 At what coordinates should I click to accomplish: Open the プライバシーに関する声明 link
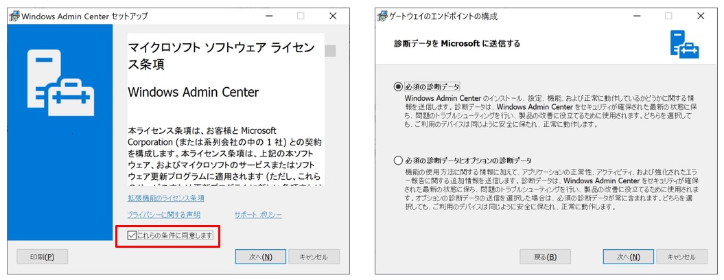163,215
